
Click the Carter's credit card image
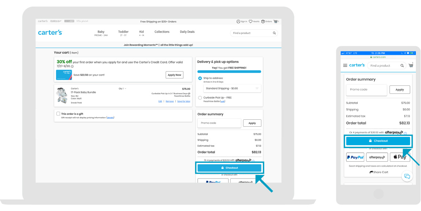tap(64, 75)
